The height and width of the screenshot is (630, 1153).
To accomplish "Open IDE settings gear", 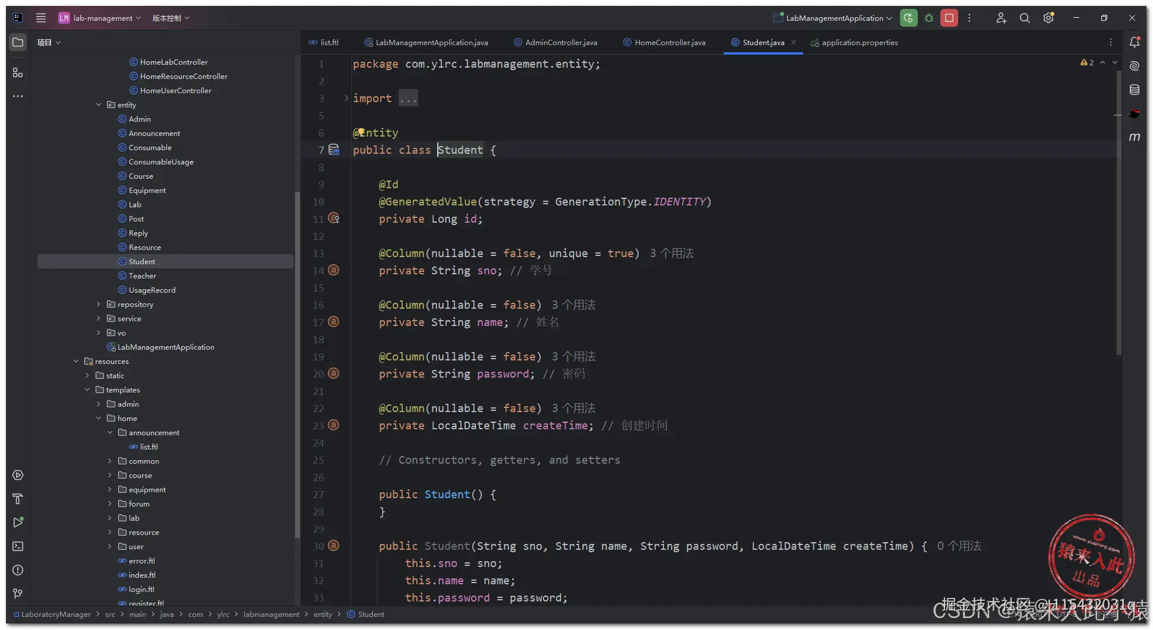I will 1048,18.
